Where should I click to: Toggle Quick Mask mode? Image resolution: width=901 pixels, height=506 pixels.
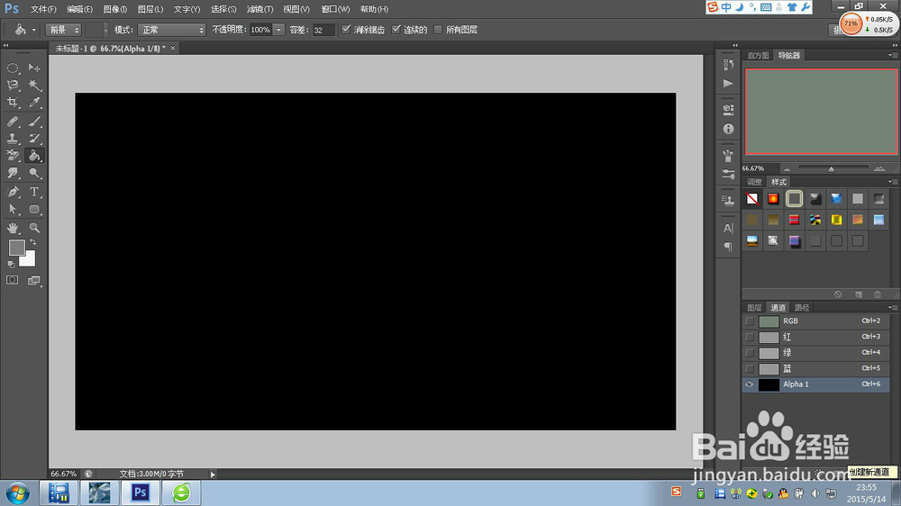point(12,280)
